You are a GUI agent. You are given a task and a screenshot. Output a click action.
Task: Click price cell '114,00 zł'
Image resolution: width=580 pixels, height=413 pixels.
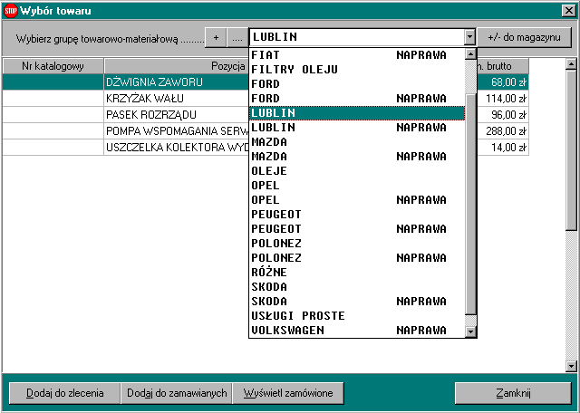[x=503, y=99]
